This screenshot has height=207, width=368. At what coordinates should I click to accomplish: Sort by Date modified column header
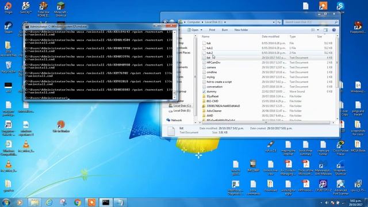[270, 37]
